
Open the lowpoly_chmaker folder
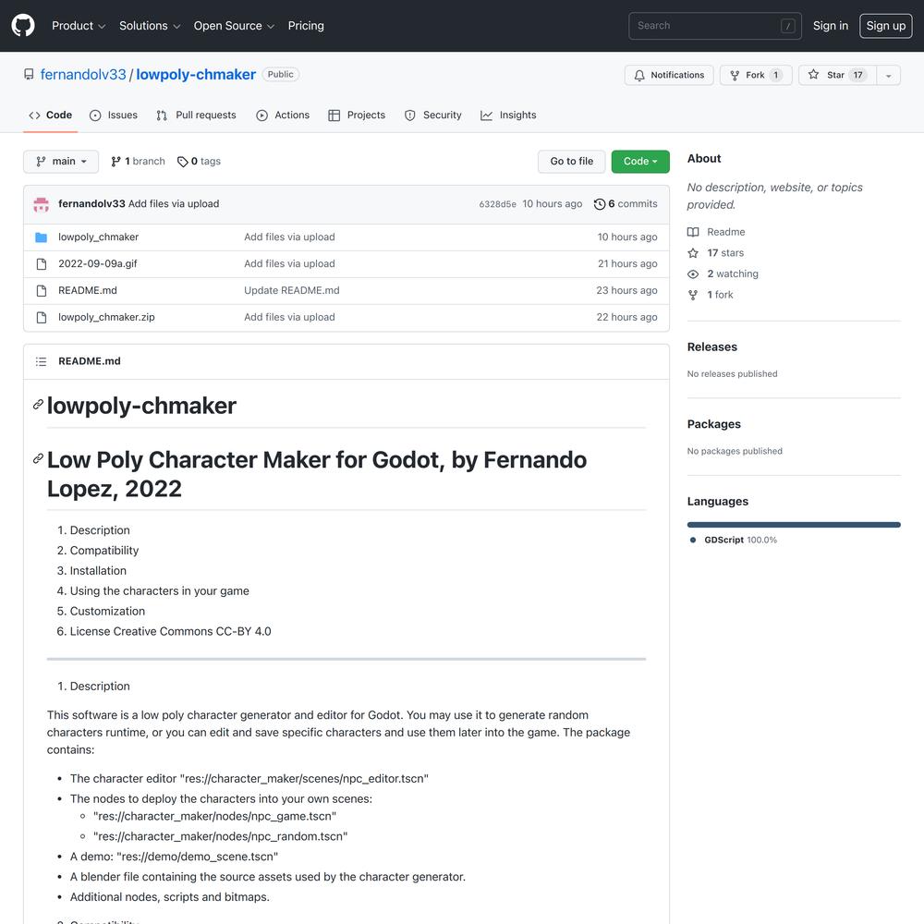click(x=99, y=237)
